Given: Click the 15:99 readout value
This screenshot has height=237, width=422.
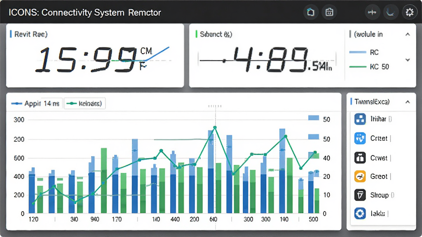Looking at the screenshot, I should [87, 59].
